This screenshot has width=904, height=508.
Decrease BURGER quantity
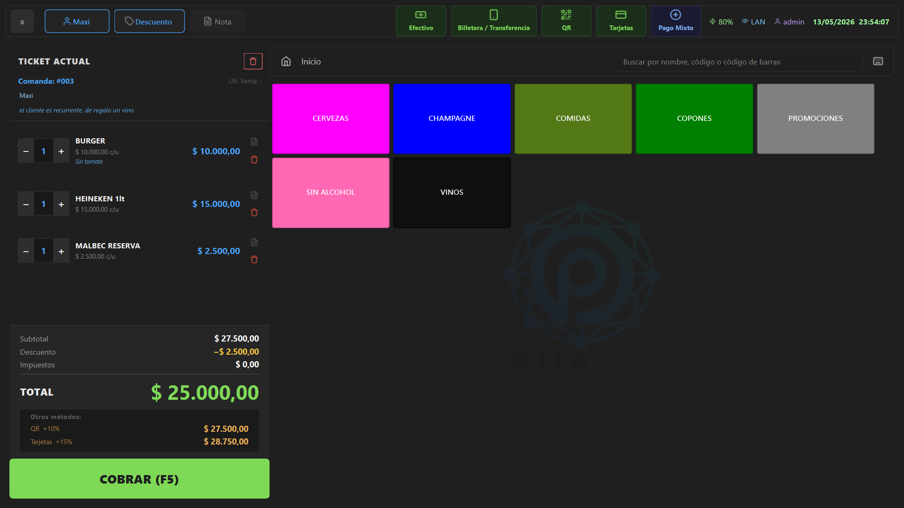[x=26, y=151]
